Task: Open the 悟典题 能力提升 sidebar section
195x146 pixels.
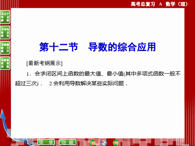Action: pyautogui.click(x=5, y=48)
